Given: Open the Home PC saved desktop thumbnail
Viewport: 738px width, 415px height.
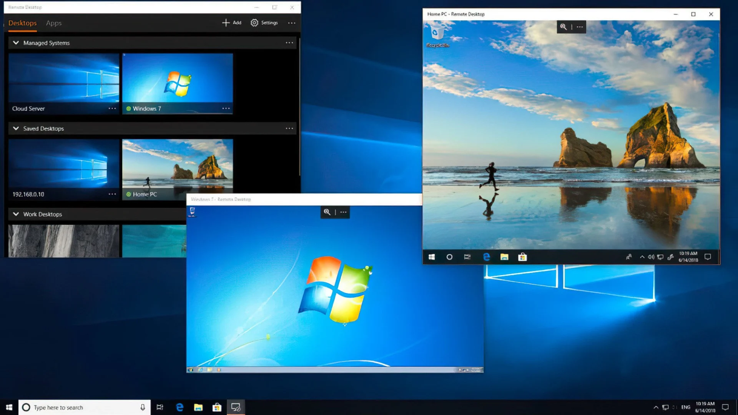Looking at the screenshot, I should [x=177, y=165].
